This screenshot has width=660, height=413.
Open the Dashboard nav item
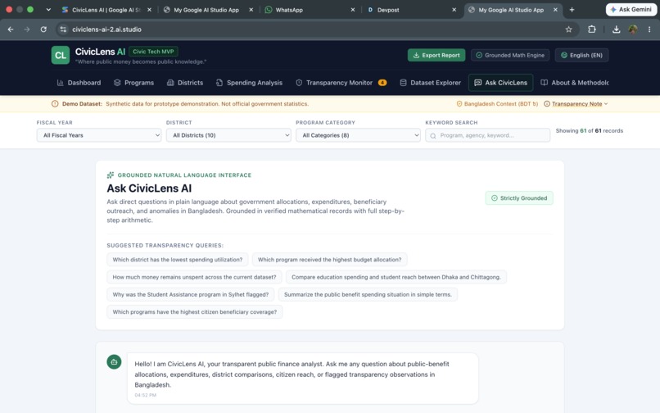pos(79,83)
